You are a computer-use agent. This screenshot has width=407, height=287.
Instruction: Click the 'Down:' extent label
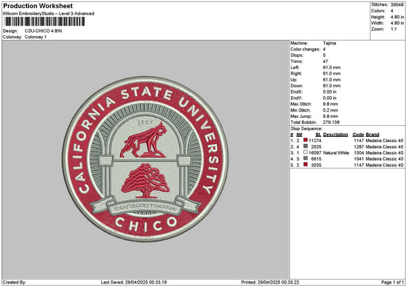(x=296, y=86)
